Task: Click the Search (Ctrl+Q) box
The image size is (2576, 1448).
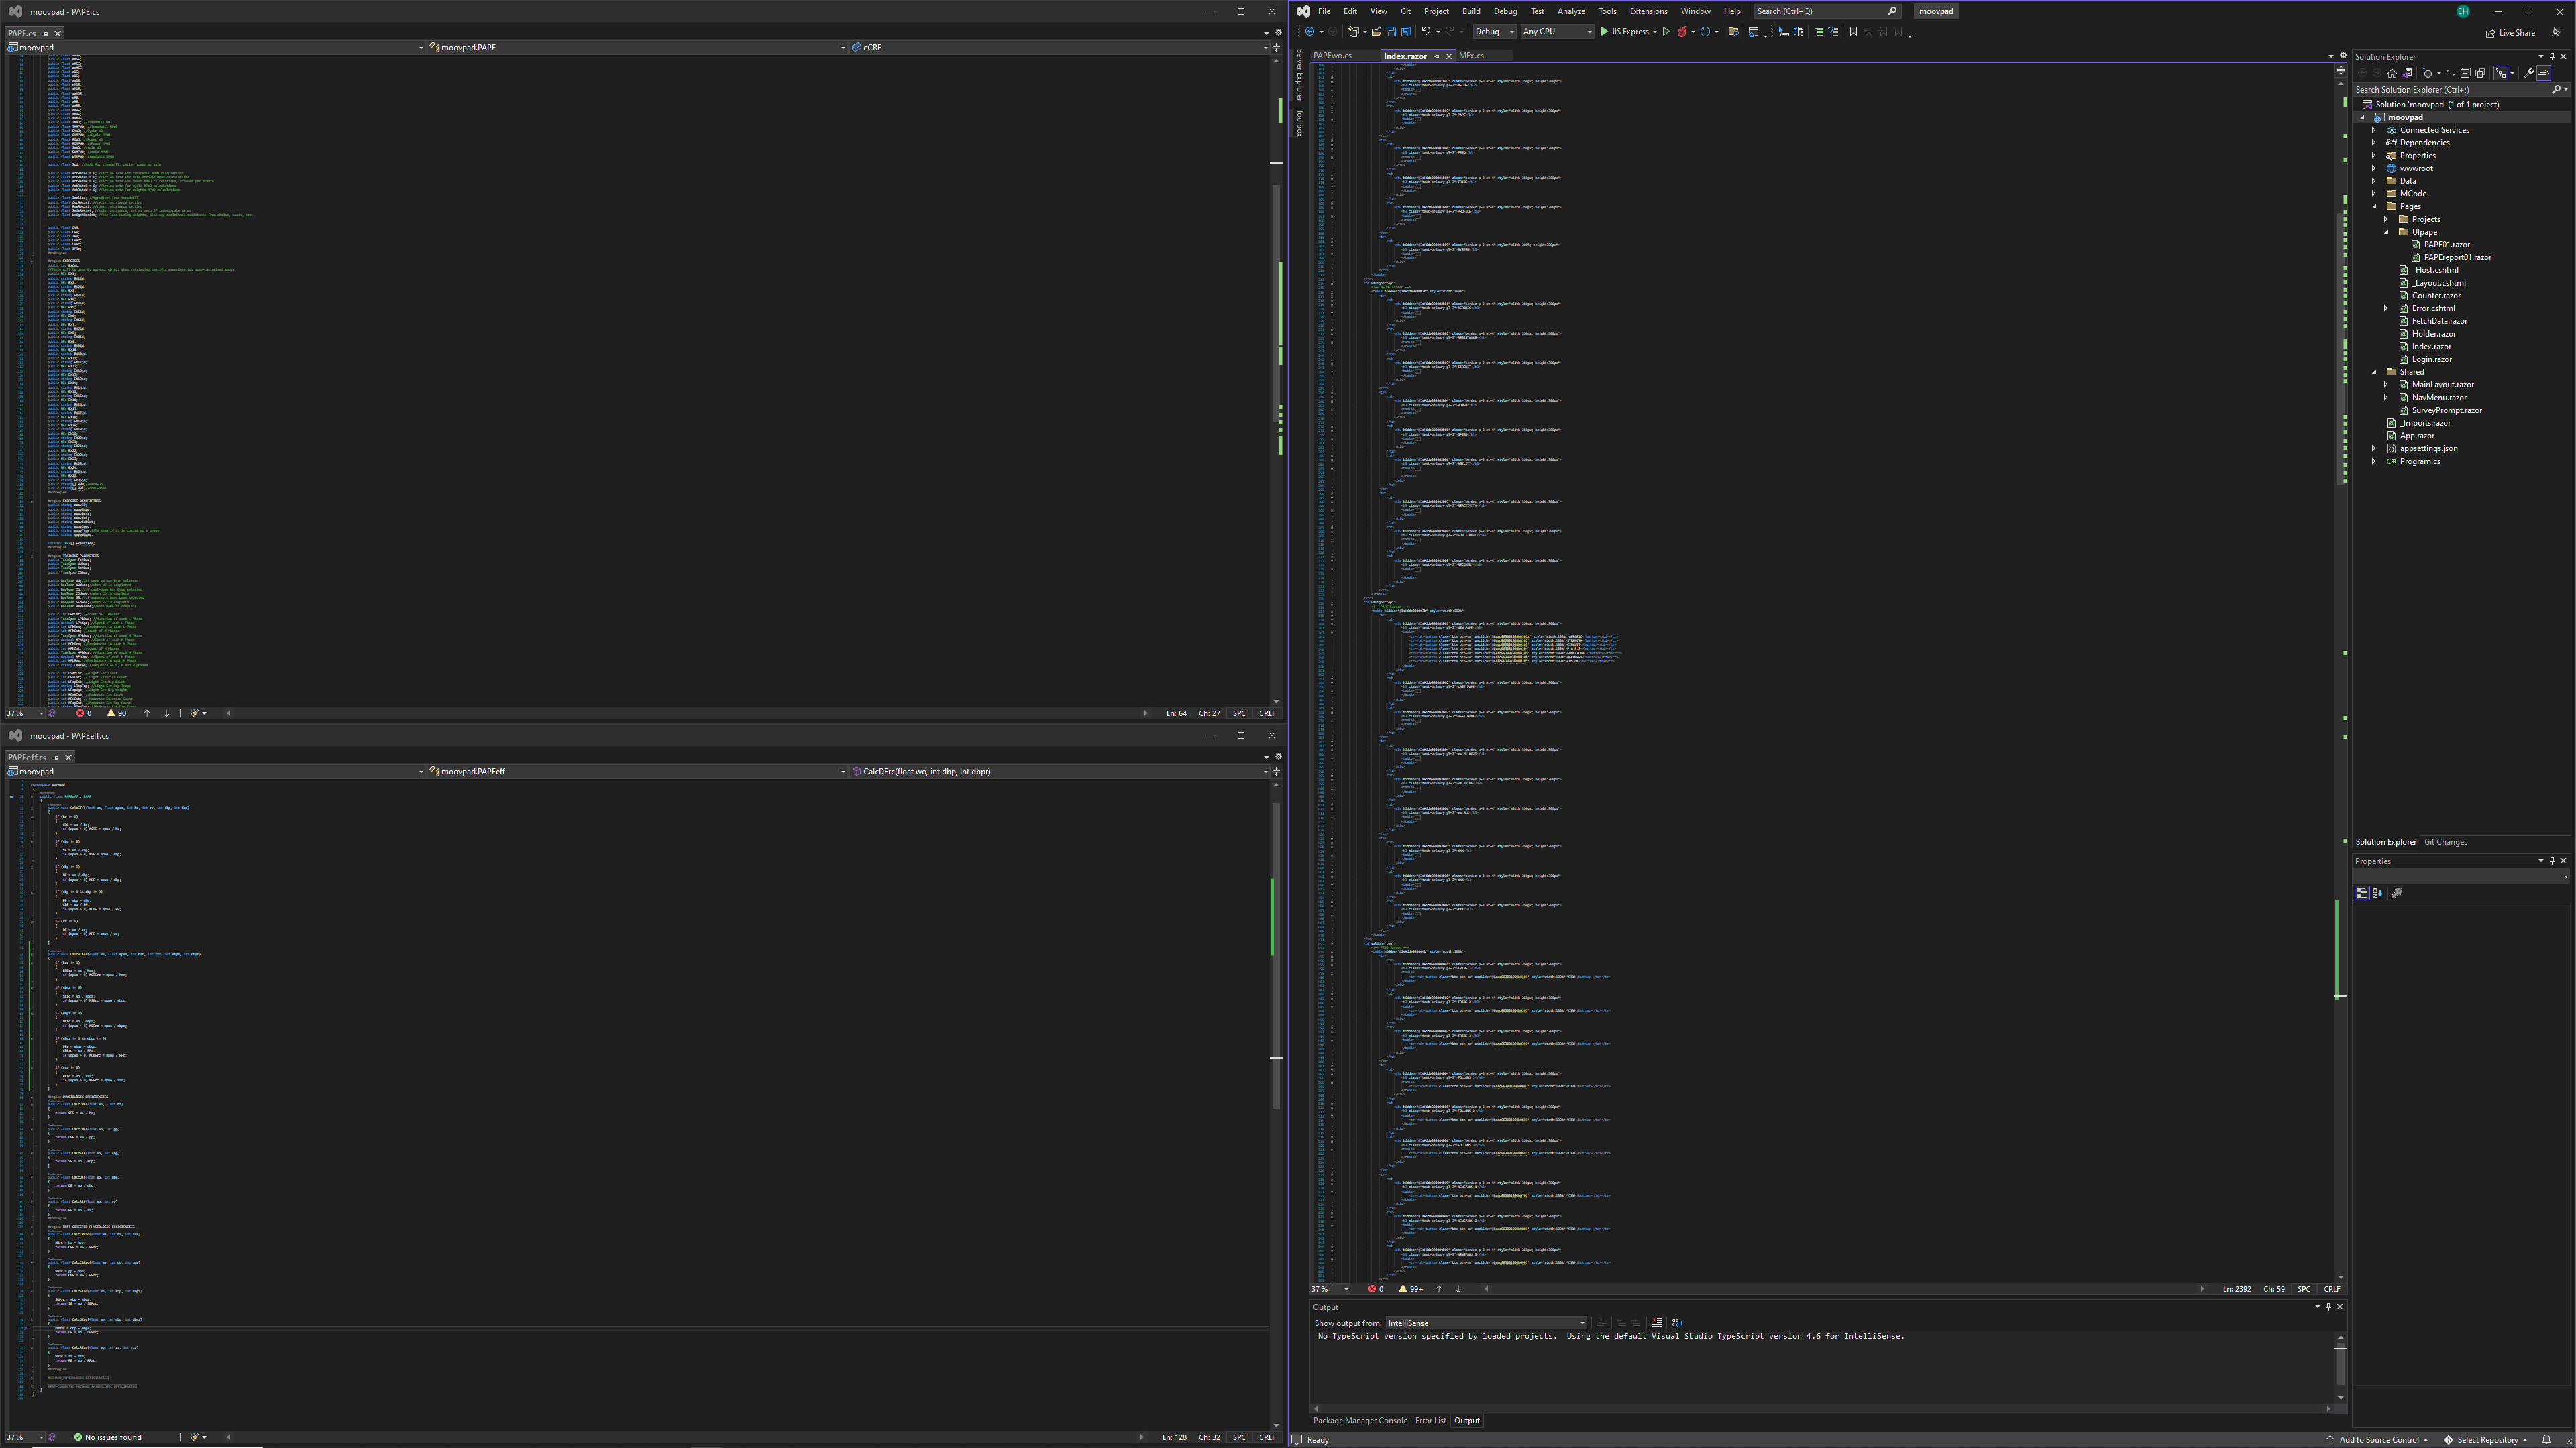Action: tap(1827, 11)
